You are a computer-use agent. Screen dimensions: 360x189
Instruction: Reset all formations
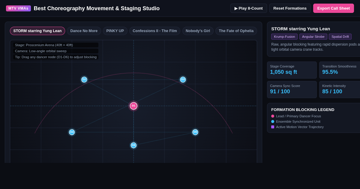point(290,8)
